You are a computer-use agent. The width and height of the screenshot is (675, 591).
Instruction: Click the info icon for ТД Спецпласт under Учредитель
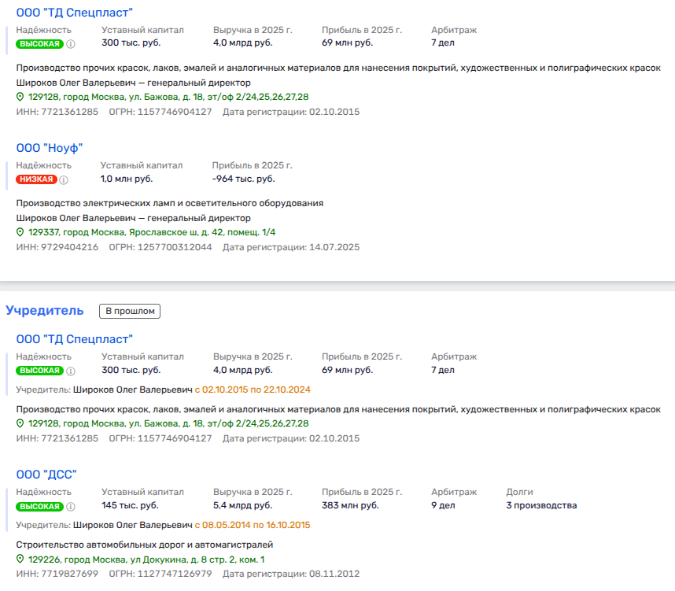(71, 371)
